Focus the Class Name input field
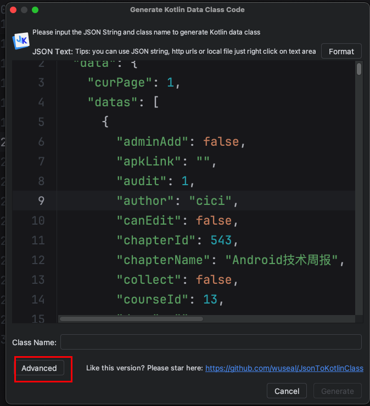The image size is (370, 406). pyautogui.click(x=211, y=342)
